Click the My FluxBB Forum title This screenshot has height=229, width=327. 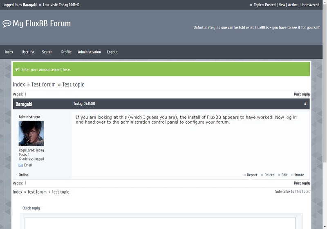42,23
